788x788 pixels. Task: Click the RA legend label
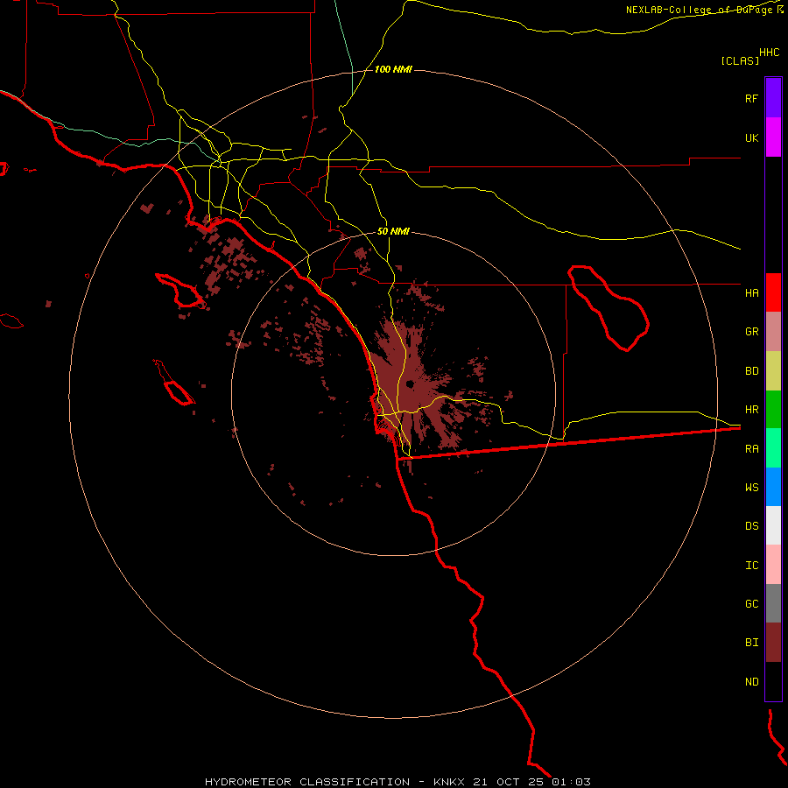751,449
